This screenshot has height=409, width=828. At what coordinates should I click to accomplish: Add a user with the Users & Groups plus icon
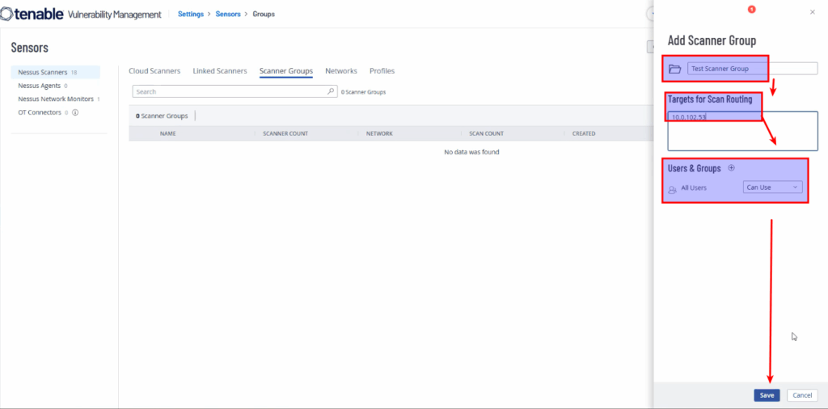coord(732,168)
